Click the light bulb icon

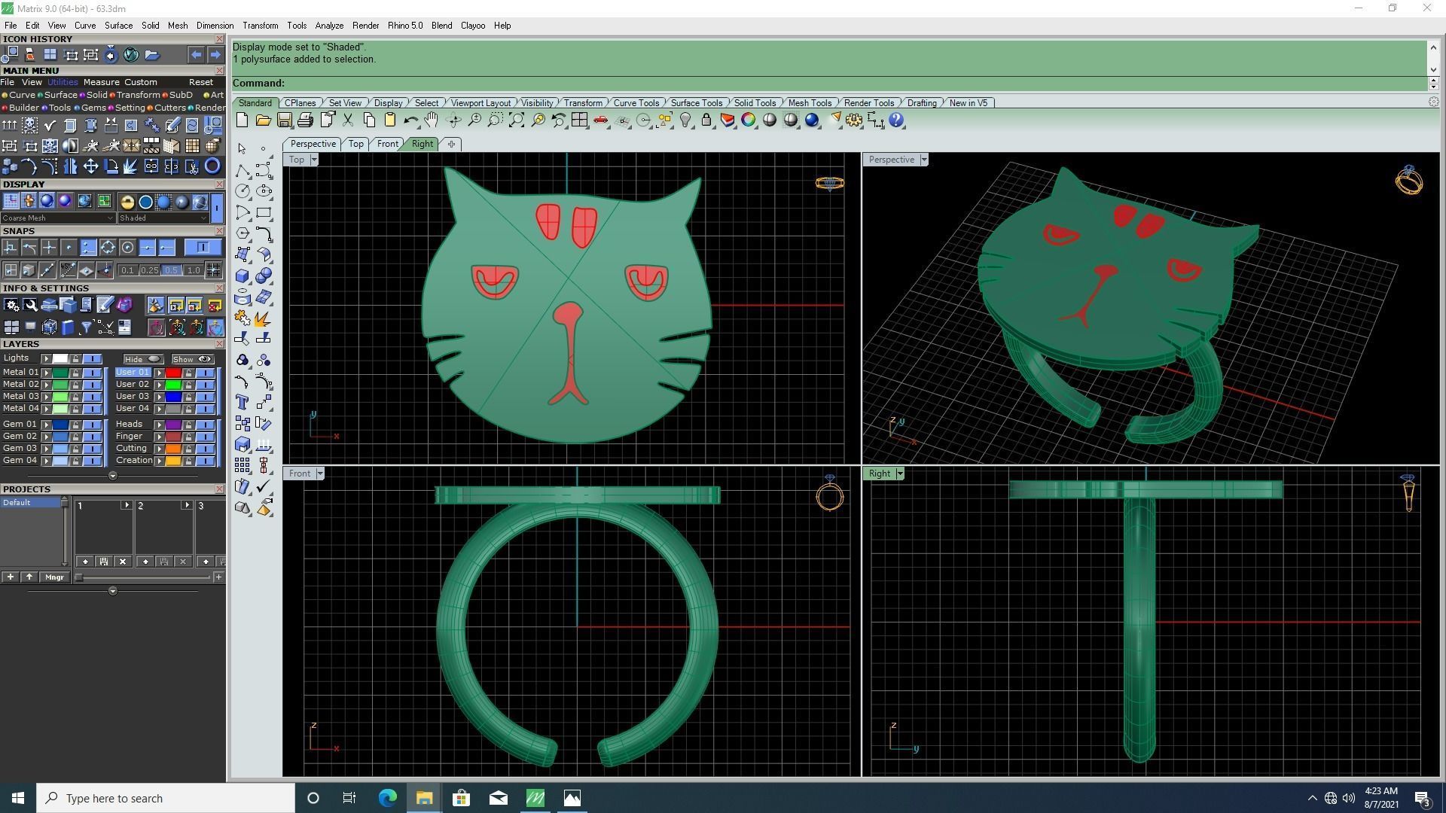pos(685,120)
